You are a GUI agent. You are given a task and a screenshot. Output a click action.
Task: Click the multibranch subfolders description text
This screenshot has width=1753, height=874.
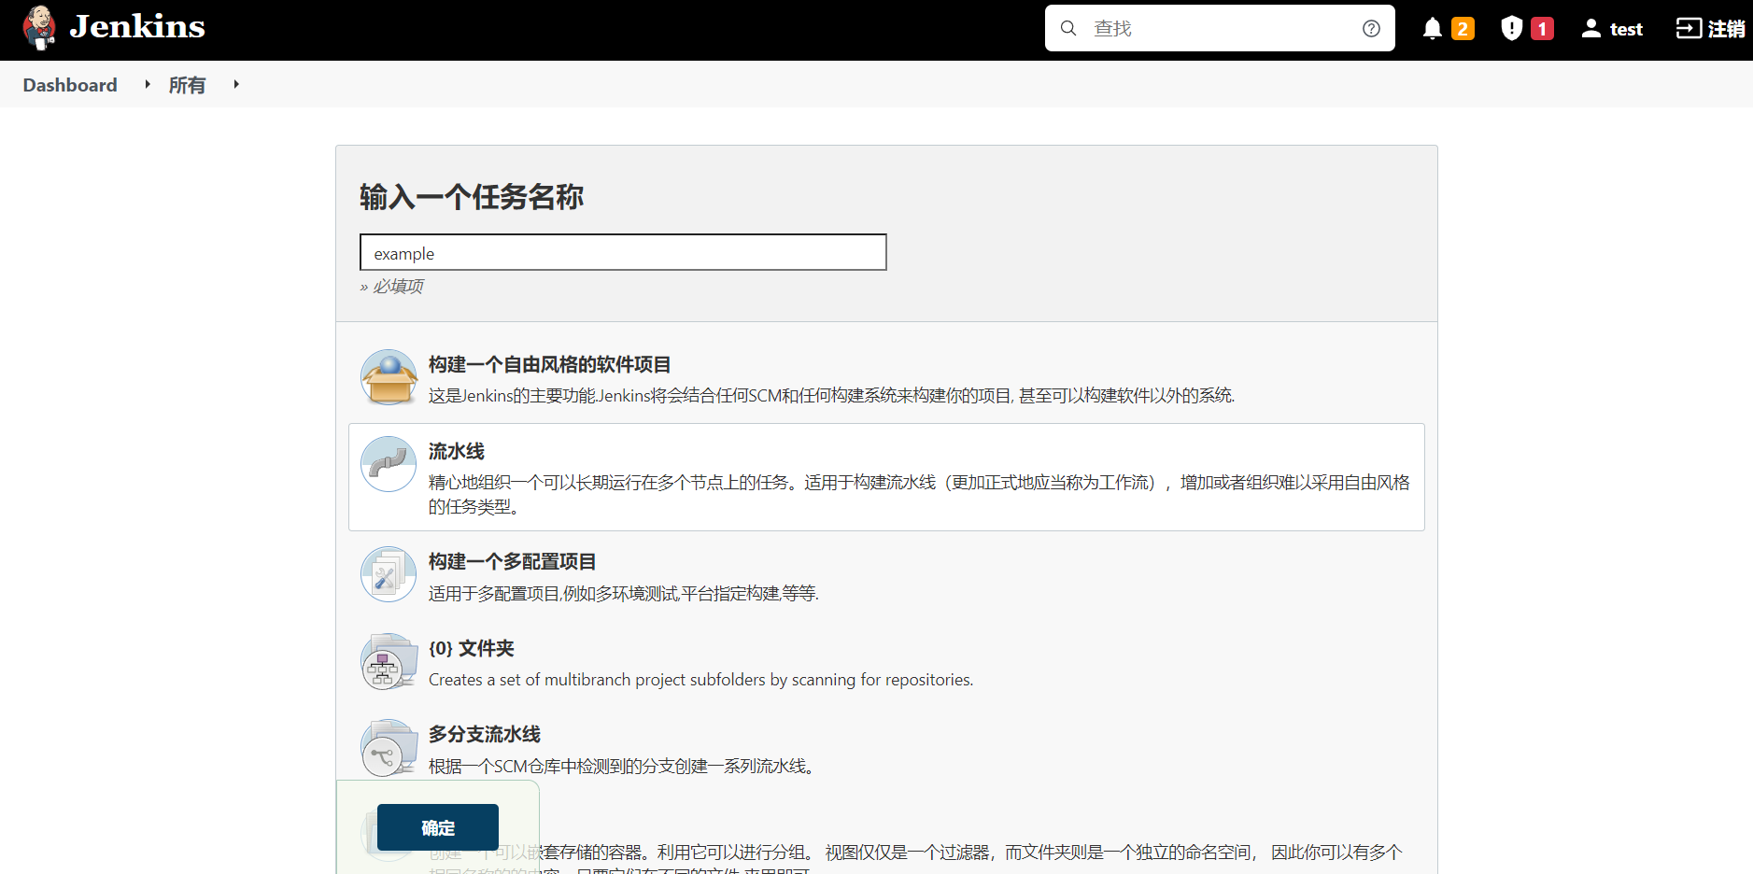(700, 680)
